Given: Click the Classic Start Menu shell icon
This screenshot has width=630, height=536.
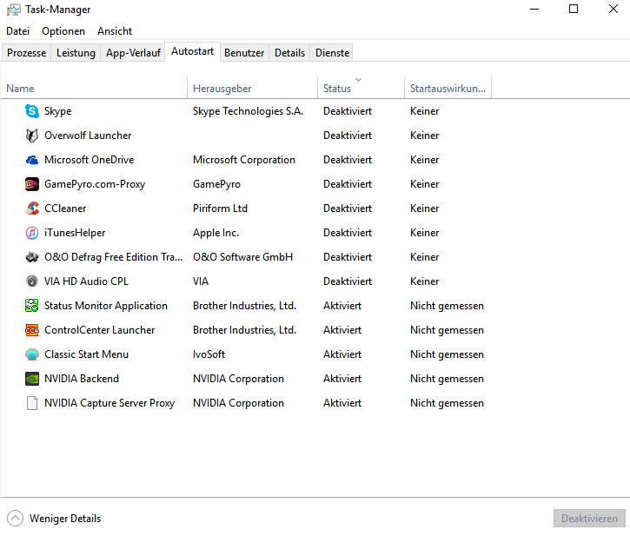Looking at the screenshot, I should pos(32,354).
